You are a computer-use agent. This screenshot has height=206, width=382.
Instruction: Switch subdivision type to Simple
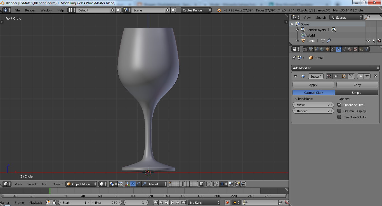click(x=357, y=92)
